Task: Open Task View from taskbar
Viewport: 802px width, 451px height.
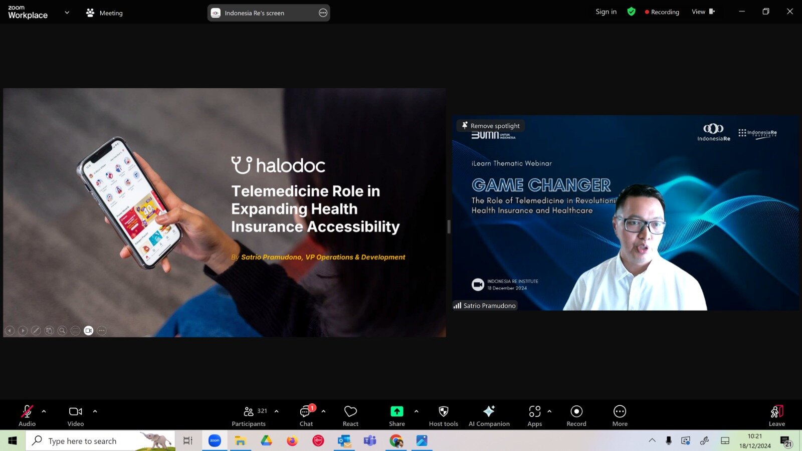Action: [x=188, y=441]
